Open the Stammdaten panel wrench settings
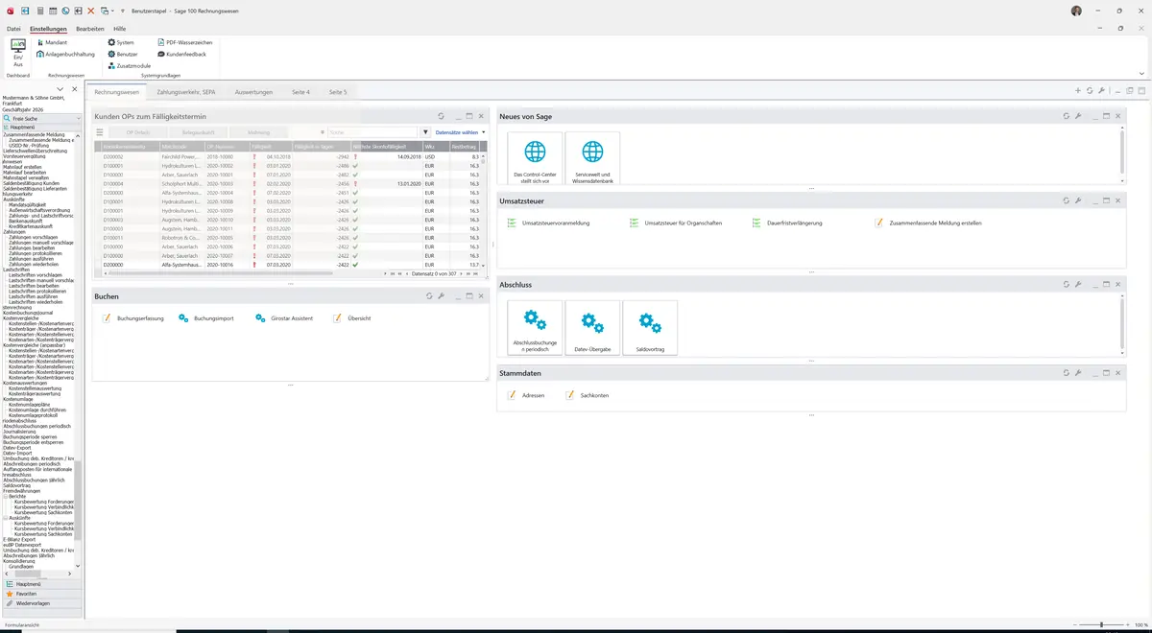 1078,372
